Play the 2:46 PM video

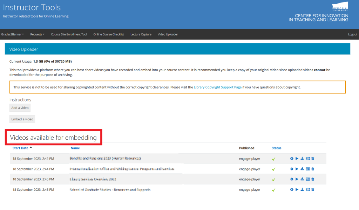pos(297,189)
